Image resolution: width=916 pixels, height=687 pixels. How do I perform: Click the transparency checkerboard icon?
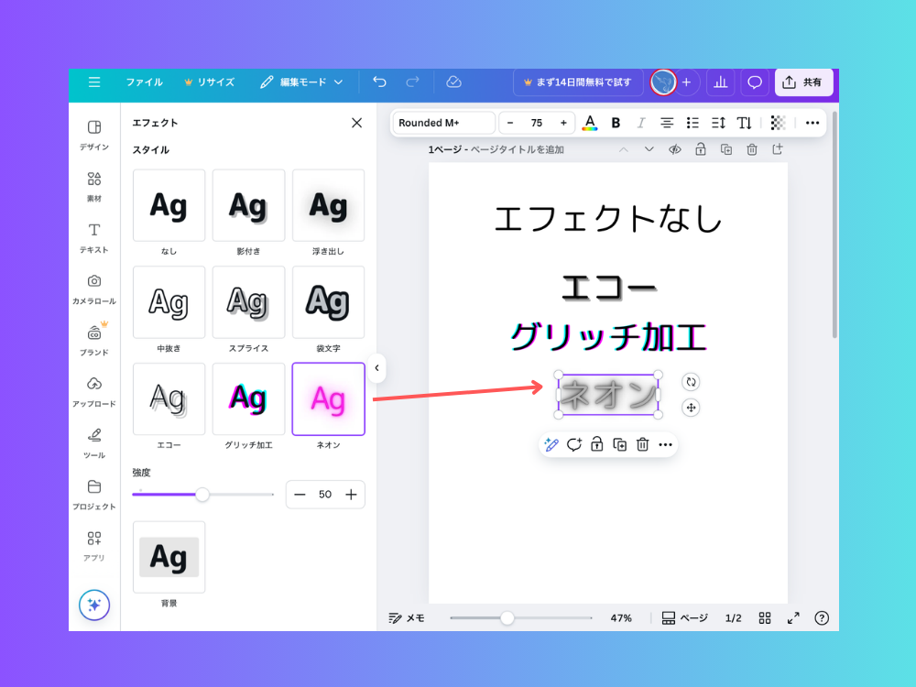click(x=777, y=122)
